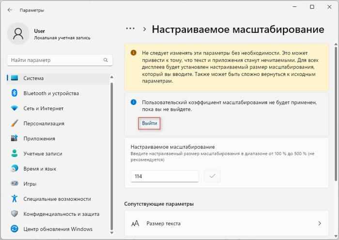Confirm scaling with checkmark button
339x240 pixels.
pyautogui.click(x=213, y=176)
